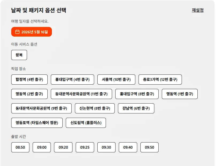The height and width of the screenshot is (166, 222).
Task: Choose pickup 동대문역사문화공원역 (9번 출구)
Action: (x=41, y=108)
